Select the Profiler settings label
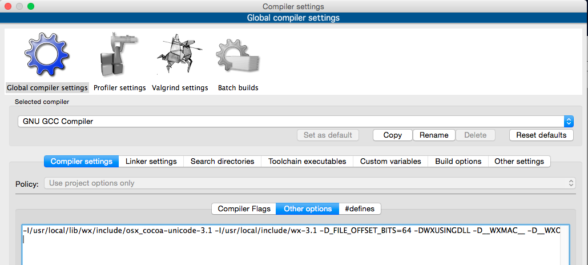 click(120, 88)
